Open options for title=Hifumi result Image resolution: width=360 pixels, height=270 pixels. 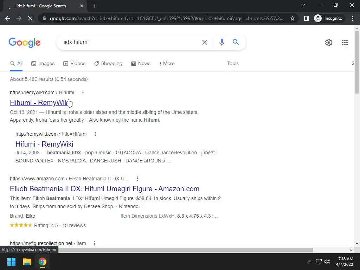pyautogui.click(x=95, y=134)
